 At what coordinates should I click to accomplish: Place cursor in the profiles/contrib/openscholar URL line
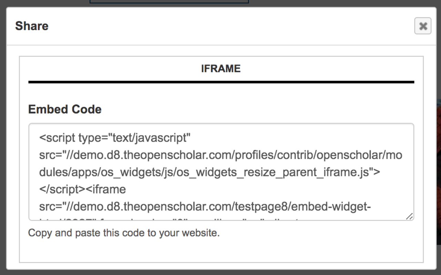pyautogui.click(x=220, y=155)
